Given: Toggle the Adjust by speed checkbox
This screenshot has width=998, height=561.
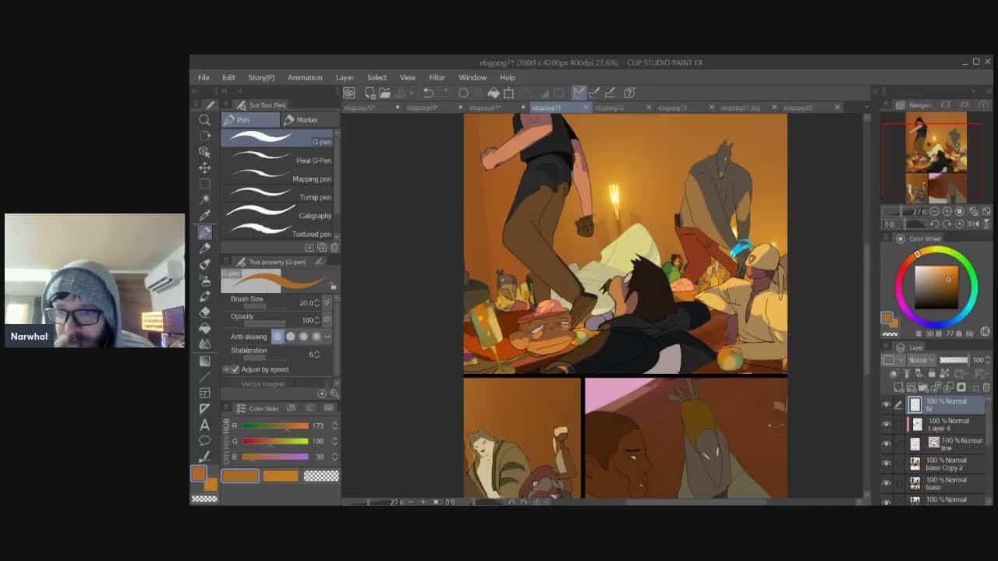Looking at the screenshot, I should point(235,369).
